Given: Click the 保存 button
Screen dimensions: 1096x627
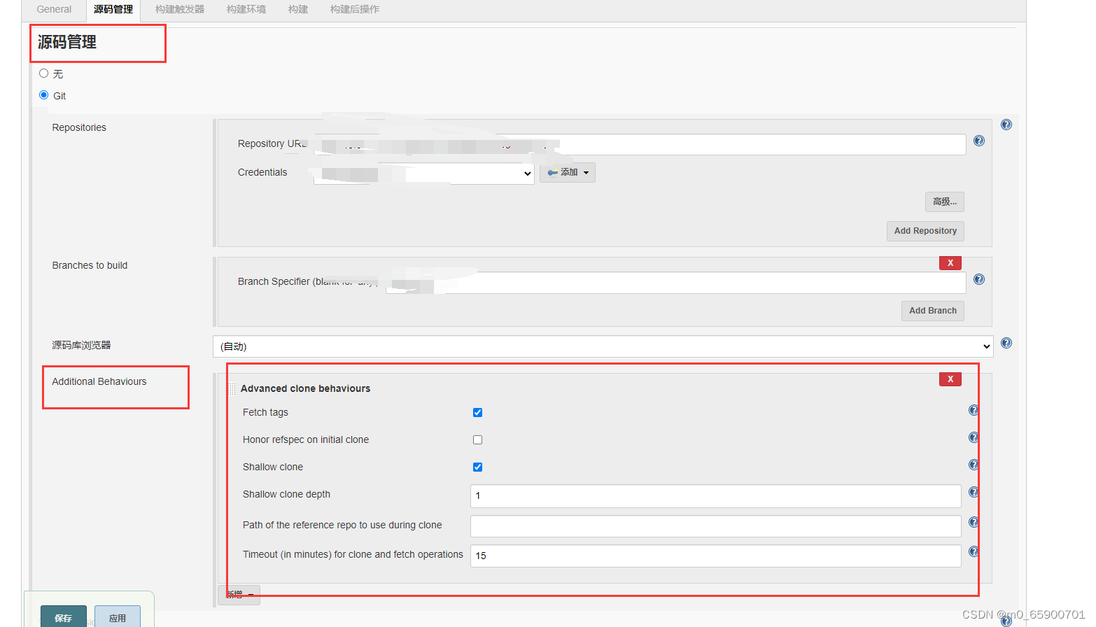Looking at the screenshot, I should [x=63, y=617].
